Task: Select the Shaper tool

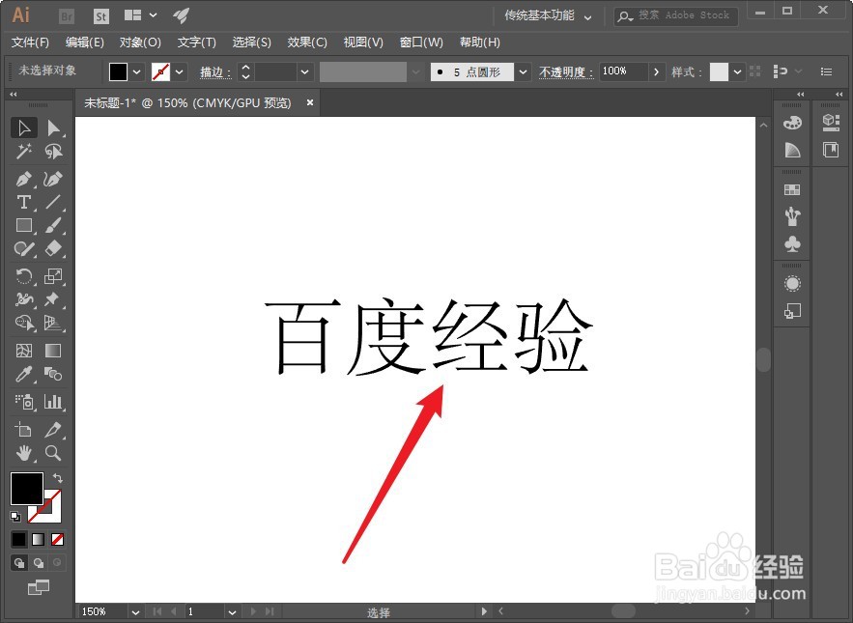Action: point(24,248)
